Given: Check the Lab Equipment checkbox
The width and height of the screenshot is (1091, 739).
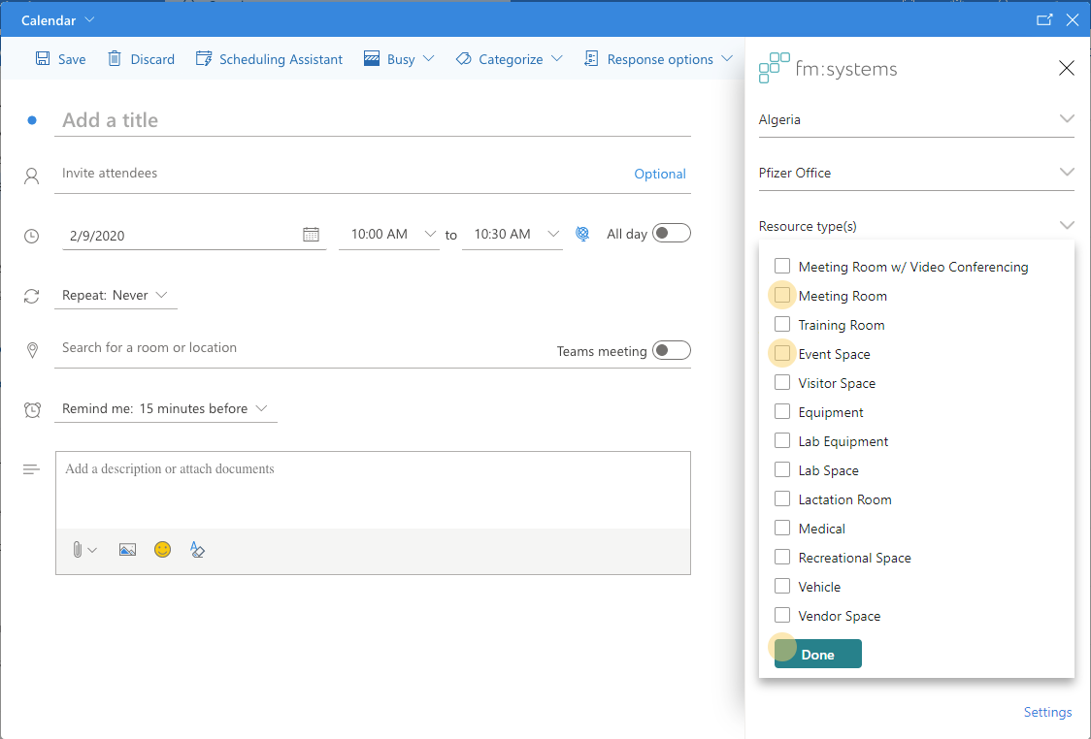Looking at the screenshot, I should coord(782,440).
